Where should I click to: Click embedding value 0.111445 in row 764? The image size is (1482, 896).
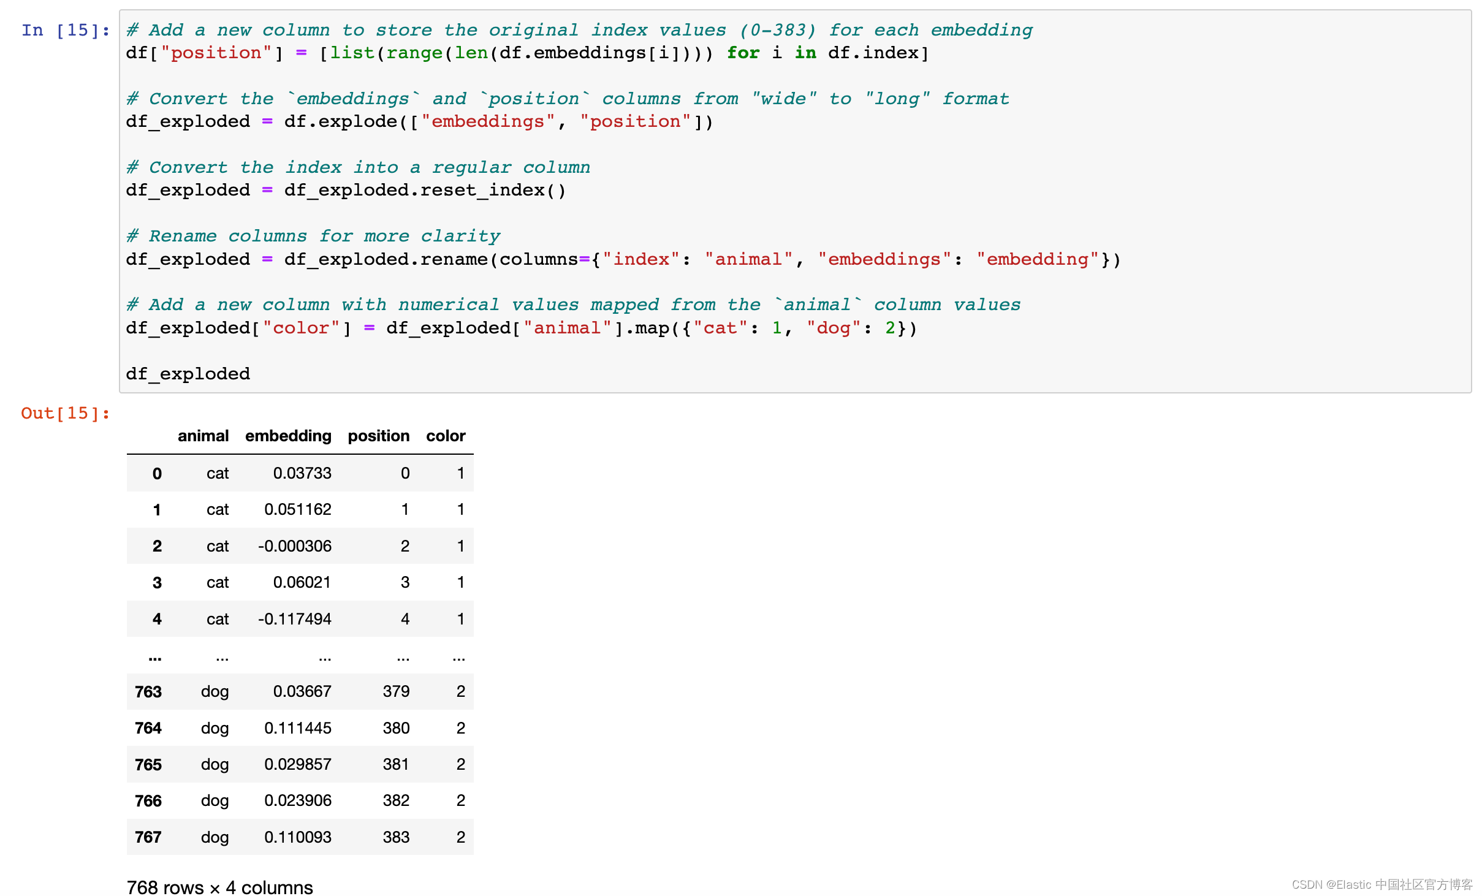(x=297, y=728)
